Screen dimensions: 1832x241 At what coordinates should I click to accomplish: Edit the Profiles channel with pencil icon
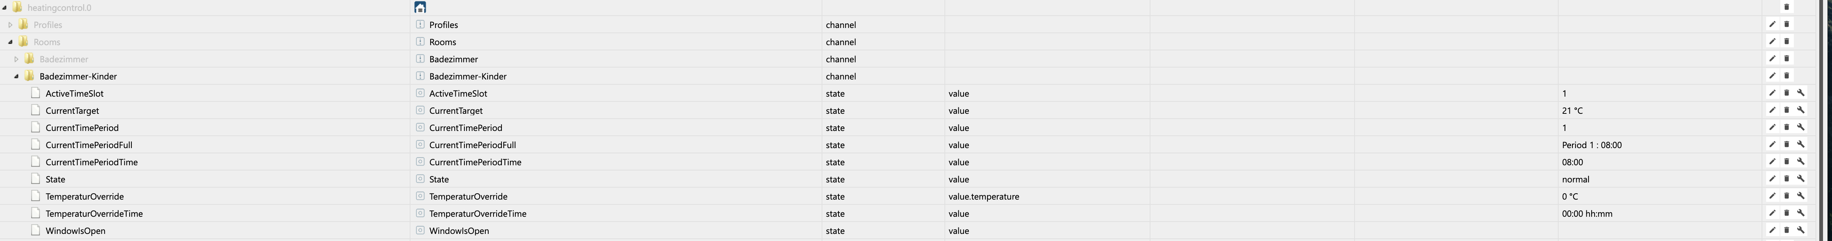tap(1772, 24)
